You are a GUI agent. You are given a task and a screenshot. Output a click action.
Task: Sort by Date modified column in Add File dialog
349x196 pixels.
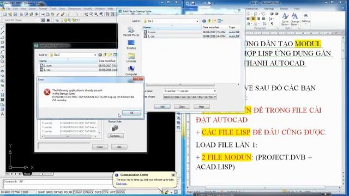[x=214, y=27]
